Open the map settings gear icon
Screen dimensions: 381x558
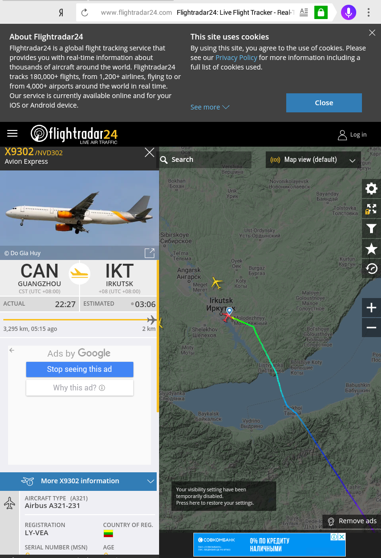coord(371,189)
